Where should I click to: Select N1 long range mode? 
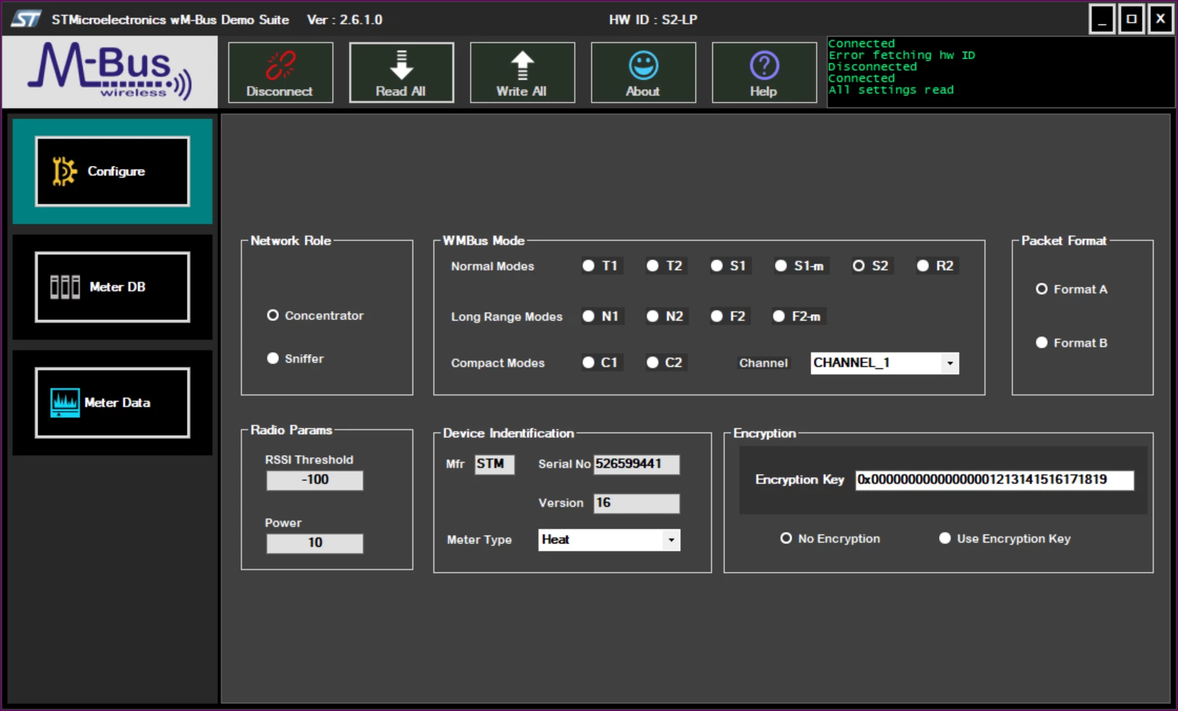pyautogui.click(x=588, y=316)
